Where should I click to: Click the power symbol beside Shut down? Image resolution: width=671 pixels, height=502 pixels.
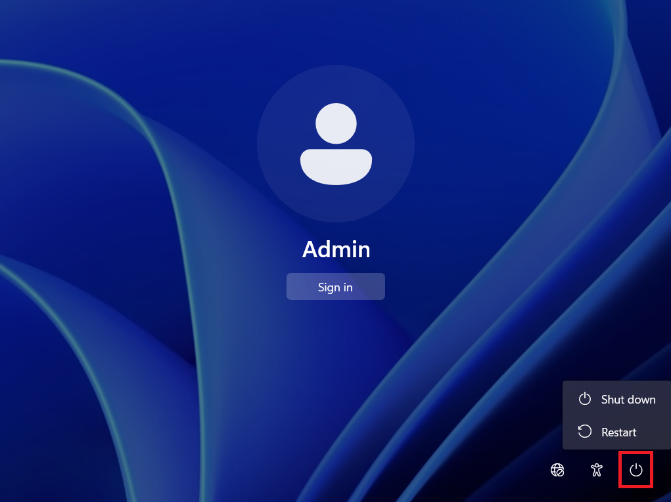point(584,399)
